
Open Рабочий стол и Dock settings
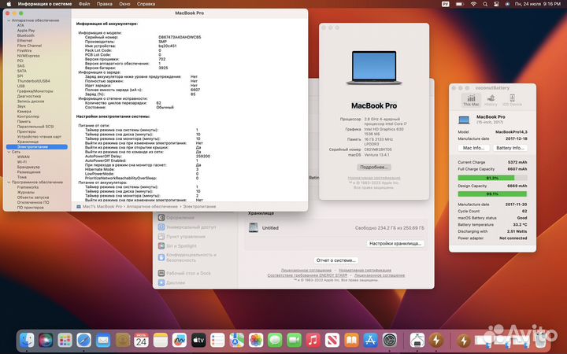(184, 274)
